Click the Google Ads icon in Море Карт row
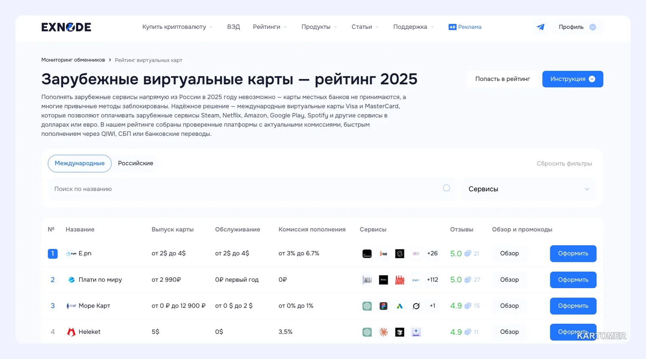The image size is (646, 359). point(399,306)
